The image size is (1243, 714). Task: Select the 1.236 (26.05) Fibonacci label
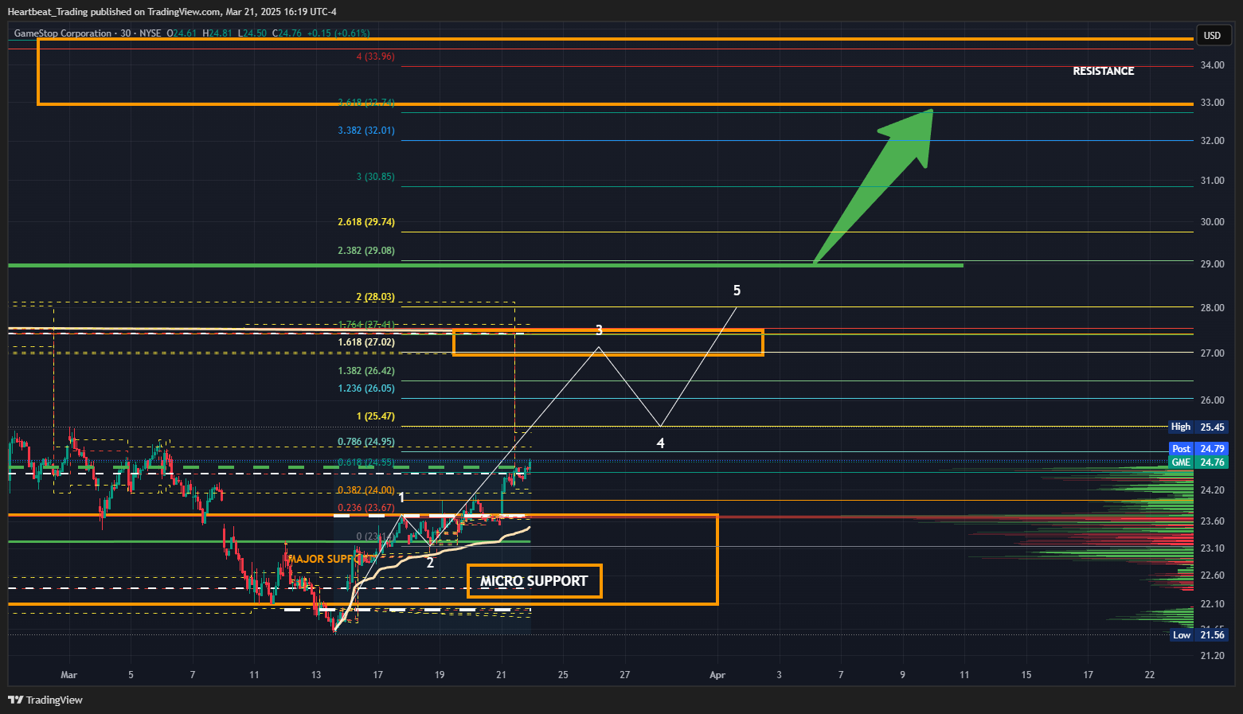(366, 388)
